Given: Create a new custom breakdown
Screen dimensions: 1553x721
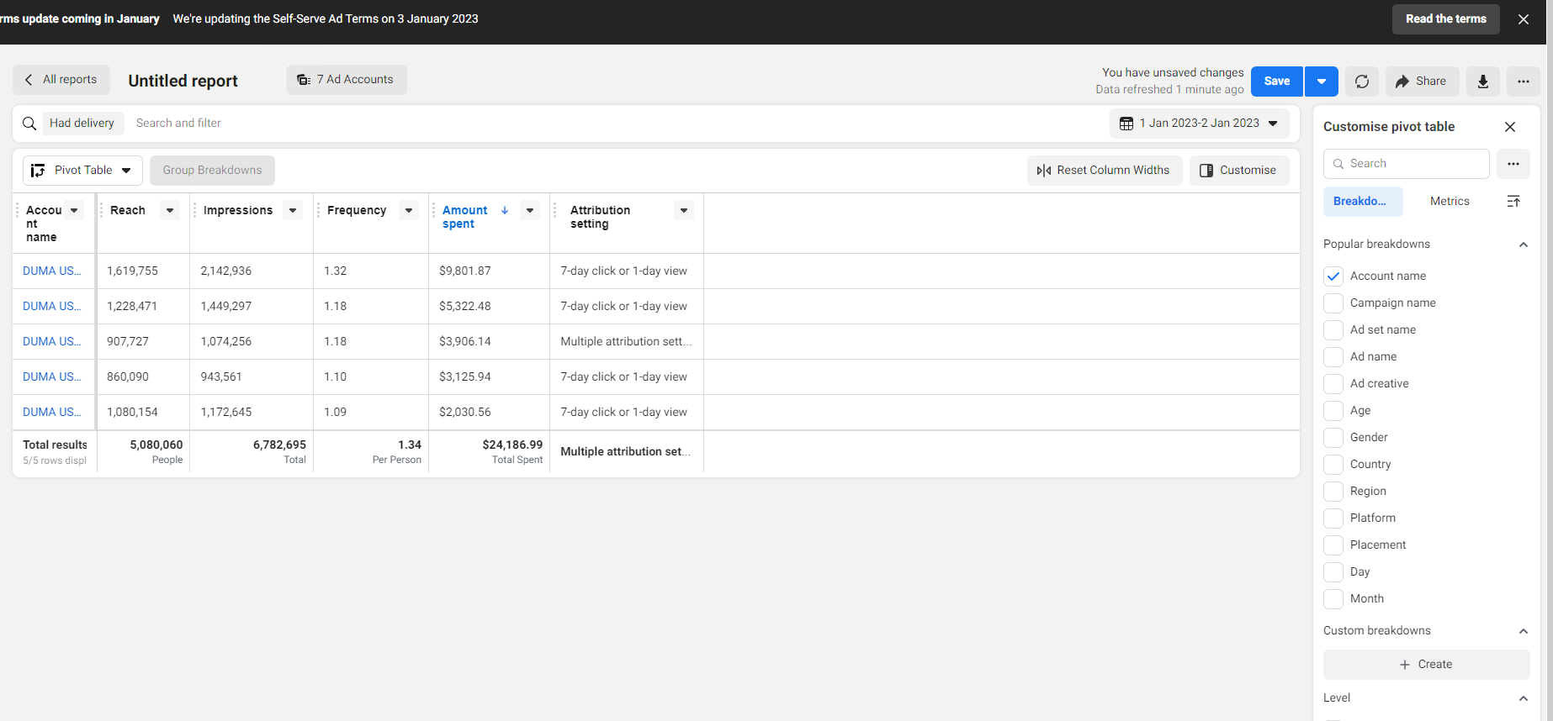Looking at the screenshot, I should coord(1427,665).
